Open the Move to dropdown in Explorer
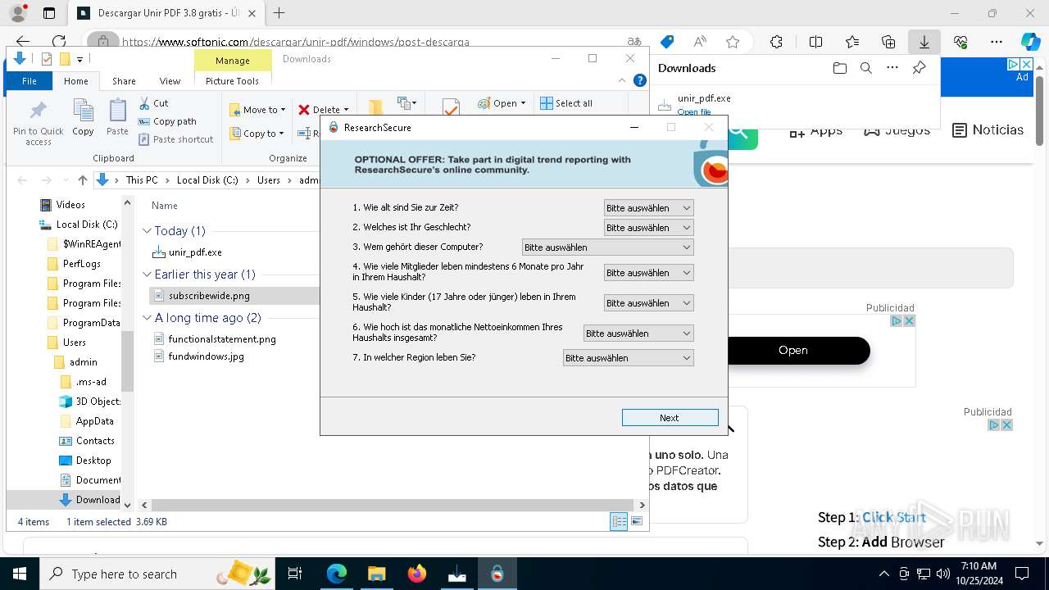 (x=257, y=110)
